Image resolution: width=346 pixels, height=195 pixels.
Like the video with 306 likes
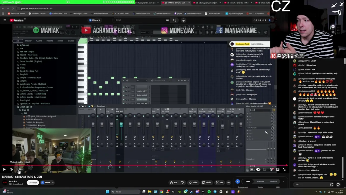tap(173, 183)
